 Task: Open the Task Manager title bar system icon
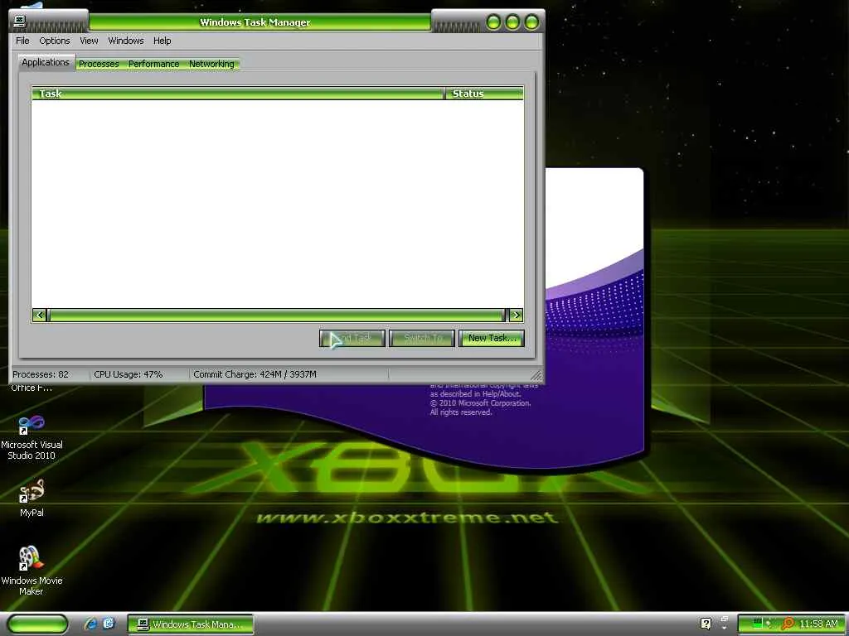tap(20, 21)
